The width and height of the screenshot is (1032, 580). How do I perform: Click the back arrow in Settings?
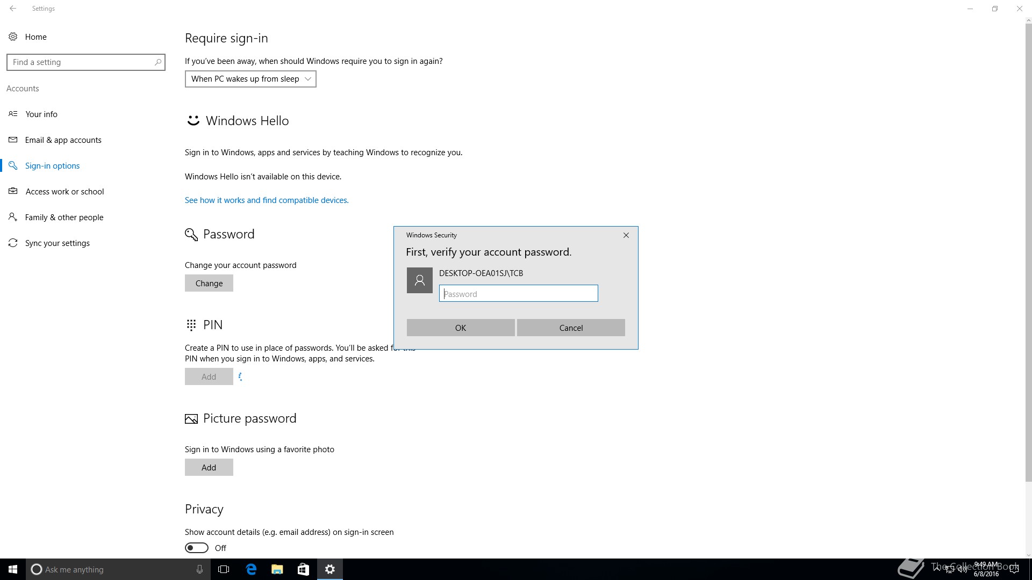(13, 9)
